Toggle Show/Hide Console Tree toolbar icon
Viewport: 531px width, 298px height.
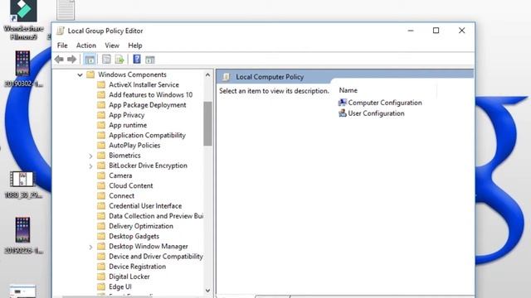pos(90,60)
